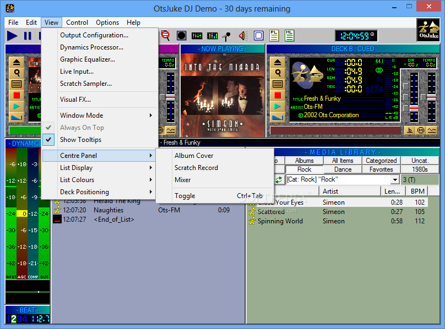Click Deck B red stop button

point(278,95)
